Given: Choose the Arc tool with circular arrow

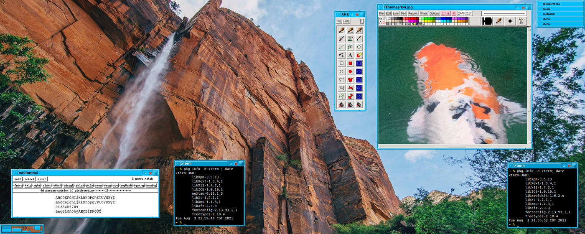Looking at the screenshot, I should point(359,47).
